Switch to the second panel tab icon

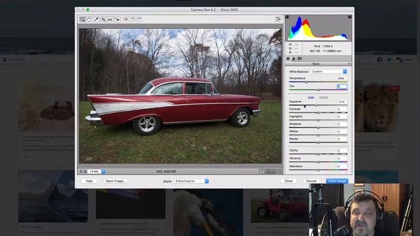coord(294,58)
